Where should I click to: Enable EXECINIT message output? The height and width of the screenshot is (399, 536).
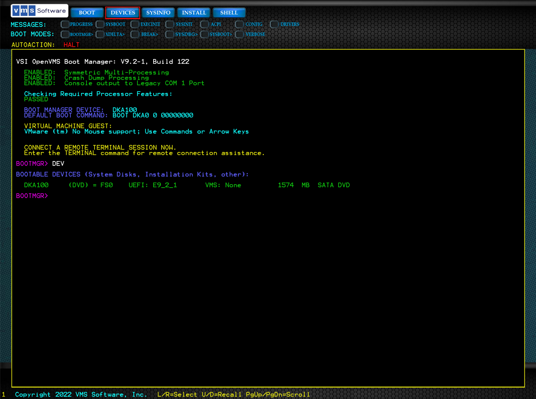135,24
